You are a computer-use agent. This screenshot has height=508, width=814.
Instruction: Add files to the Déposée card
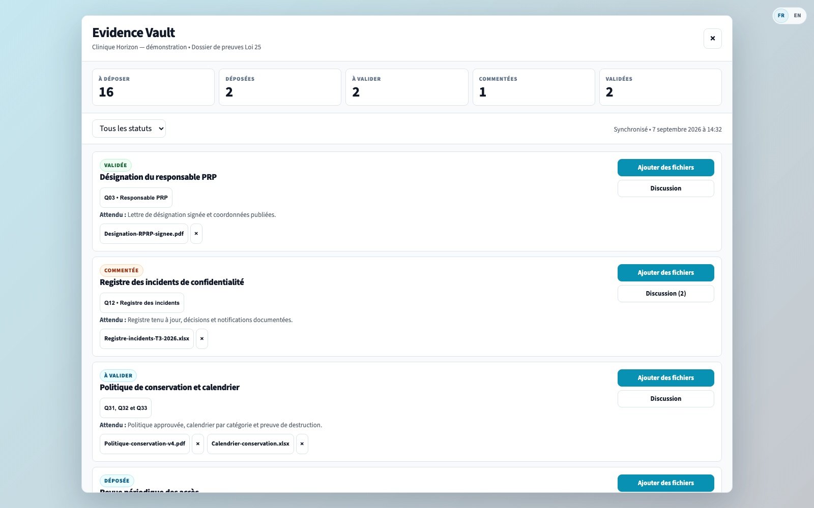pos(665,483)
